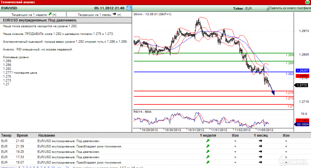This screenshot has width=311, height=168.
Task: Click 'EUR/USD внутридневные: Под давлением.' heading
Action: (x=40, y=20)
